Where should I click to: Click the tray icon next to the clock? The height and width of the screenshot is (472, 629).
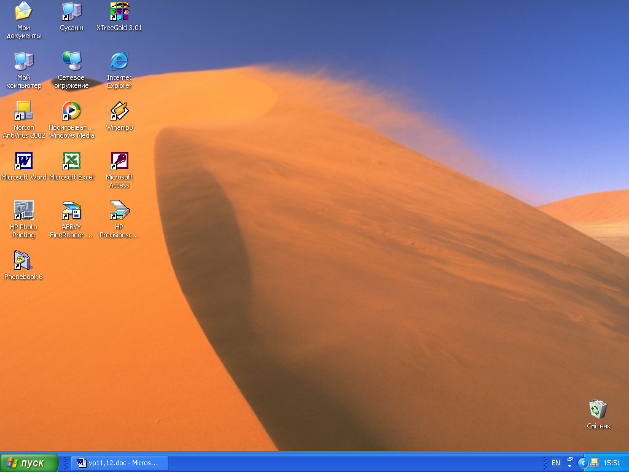click(595, 463)
